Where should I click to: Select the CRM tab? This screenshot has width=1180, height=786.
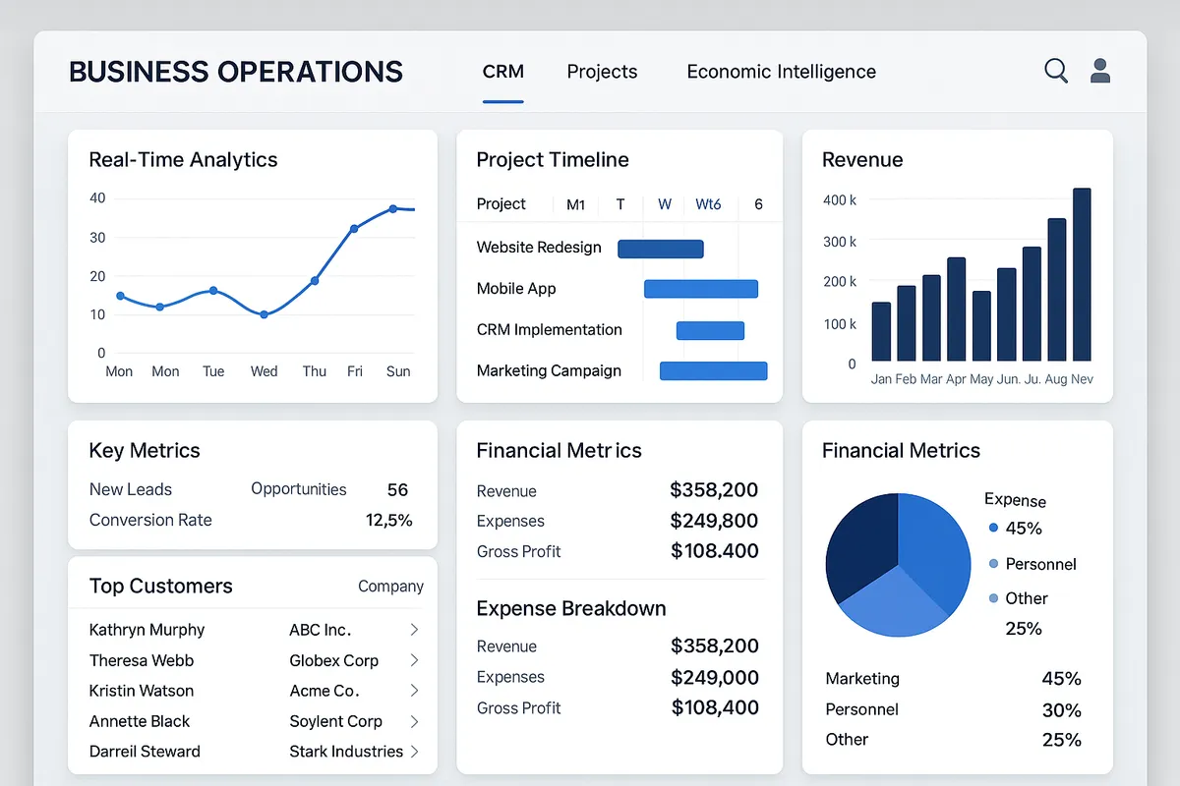502,71
